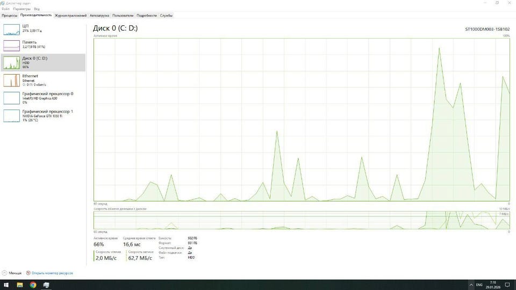Click the Task Manager taskbar icon
Screen dimensions: 516x290
pos(46,285)
